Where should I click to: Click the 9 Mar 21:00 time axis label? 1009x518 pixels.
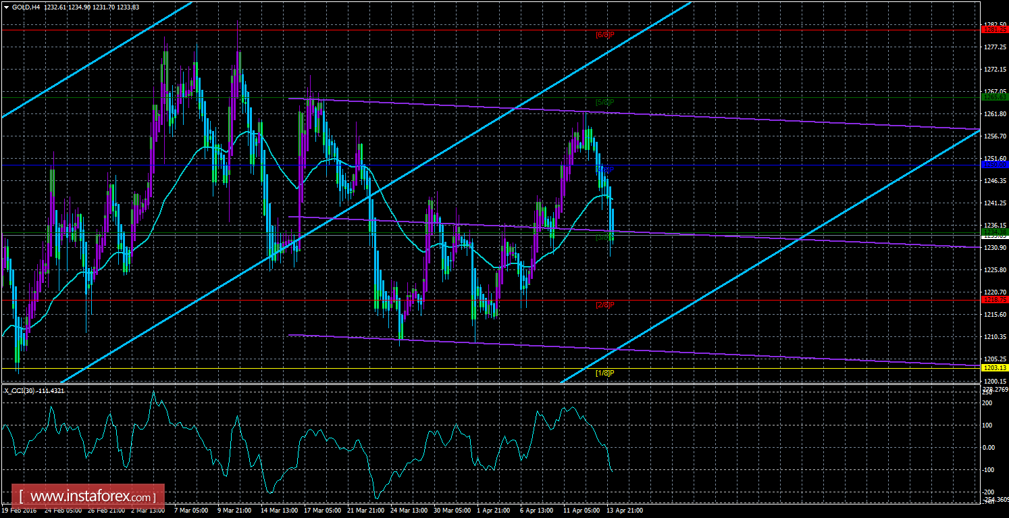[x=236, y=511]
